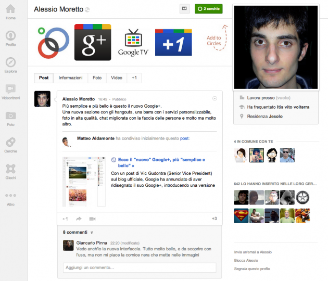Click the send message envelope button
Screen dimensions: 328x281
tap(184, 9)
